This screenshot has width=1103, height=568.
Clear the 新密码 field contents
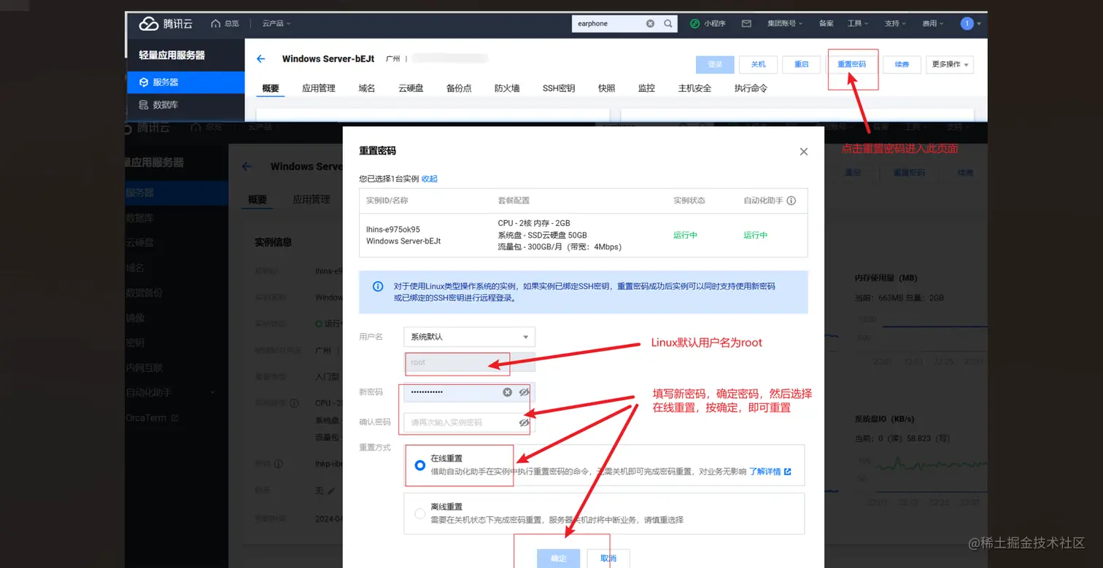tap(508, 392)
